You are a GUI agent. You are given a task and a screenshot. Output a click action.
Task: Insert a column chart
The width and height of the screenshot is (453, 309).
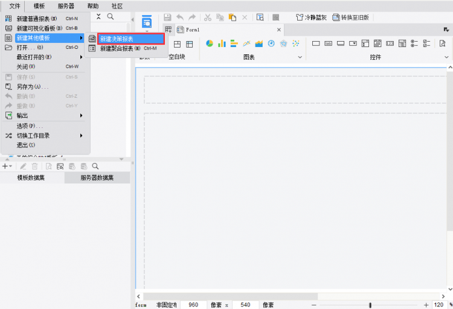coord(222,43)
